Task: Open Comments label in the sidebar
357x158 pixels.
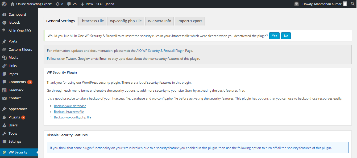Action: (x=17, y=82)
